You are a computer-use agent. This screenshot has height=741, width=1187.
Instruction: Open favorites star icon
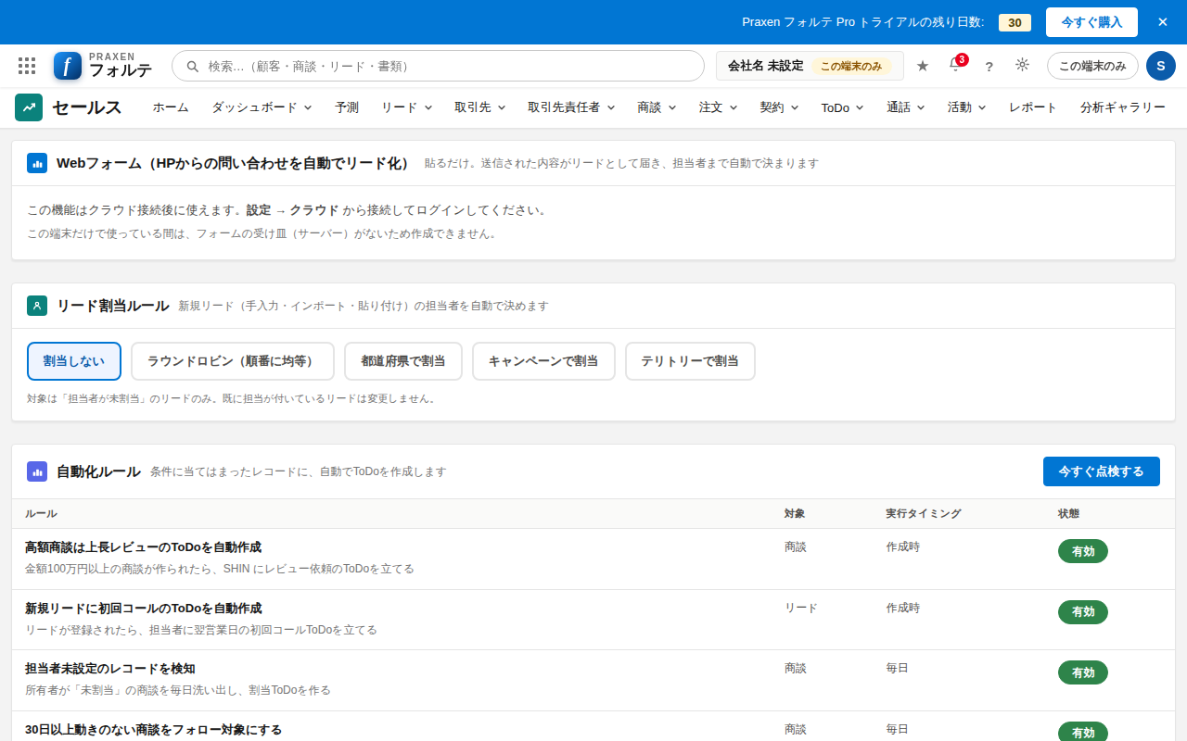click(x=923, y=66)
